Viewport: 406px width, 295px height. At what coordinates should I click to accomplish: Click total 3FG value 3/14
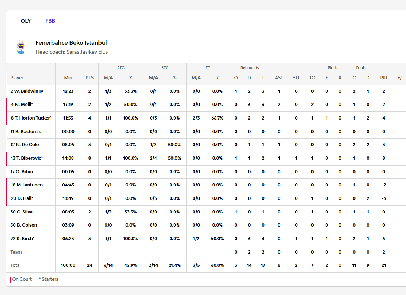click(153, 265)
